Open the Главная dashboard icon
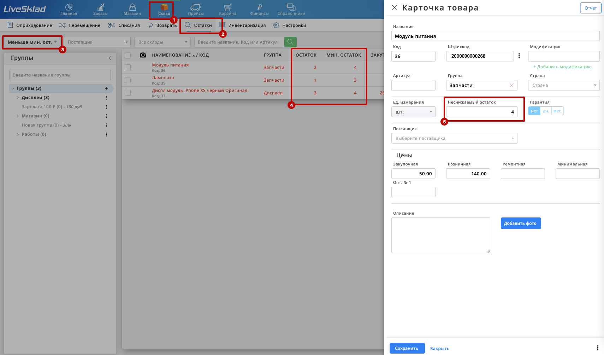Viewport: 604px width, 355px height. point(69,10)
